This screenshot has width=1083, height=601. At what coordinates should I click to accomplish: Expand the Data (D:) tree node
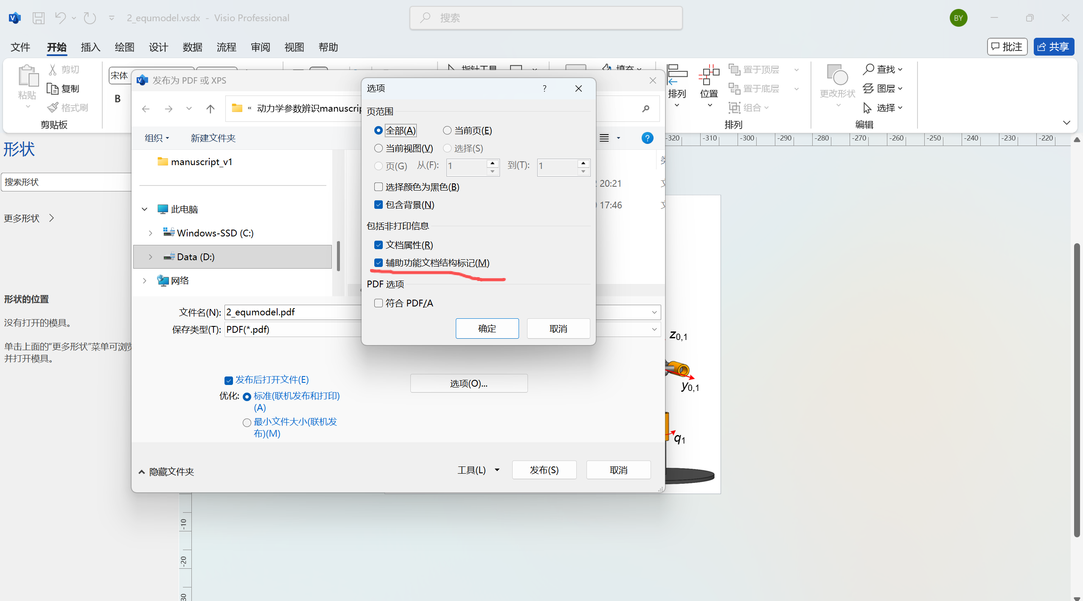pyautogui.click(x=150, y=257)
